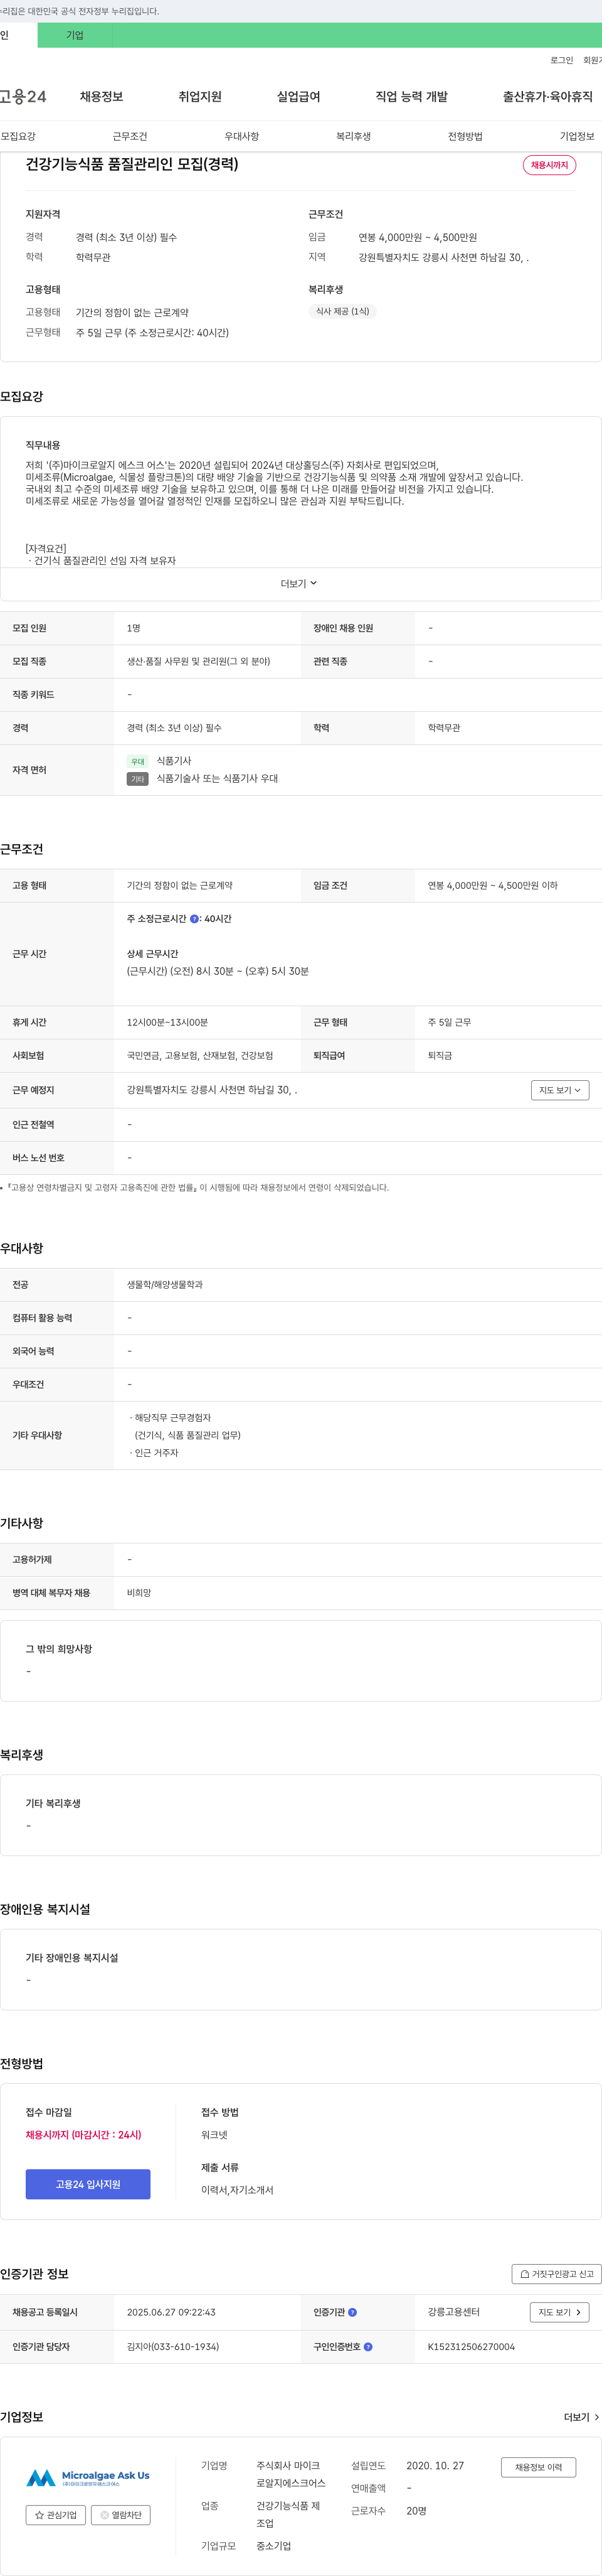Jump to the 우대사항 section tab
Screen dimensions: 602x2576
tap(241, 136)
